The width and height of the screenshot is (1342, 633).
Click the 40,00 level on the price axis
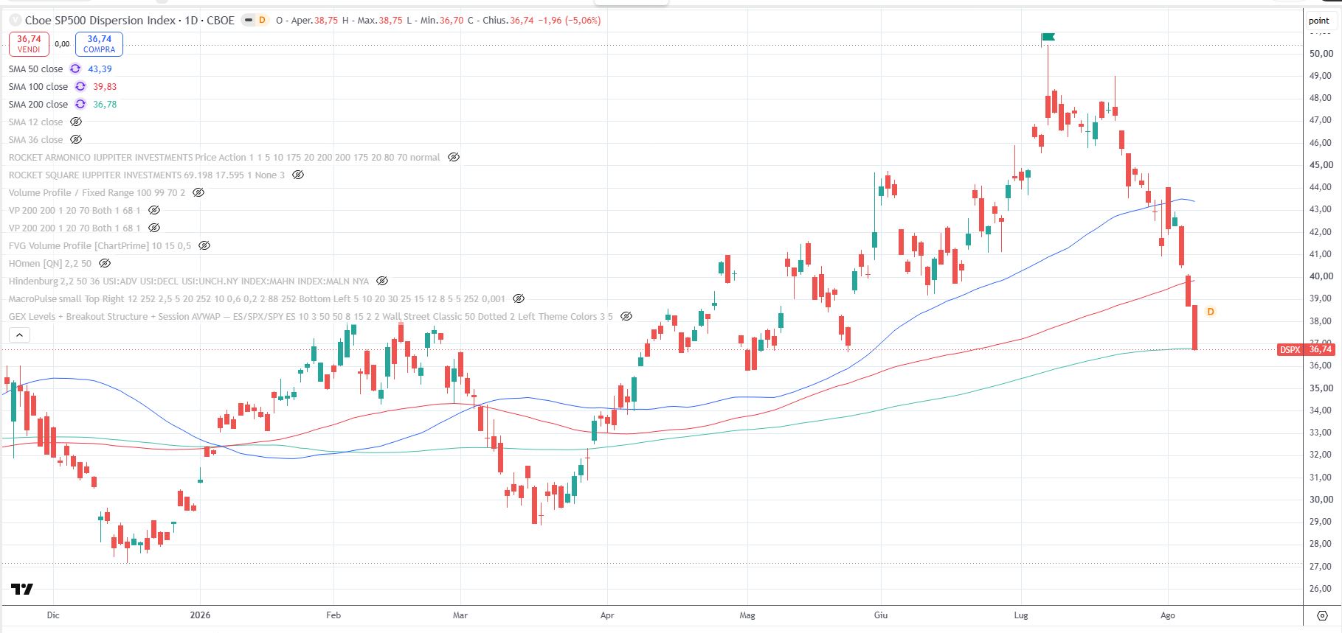1321,276
